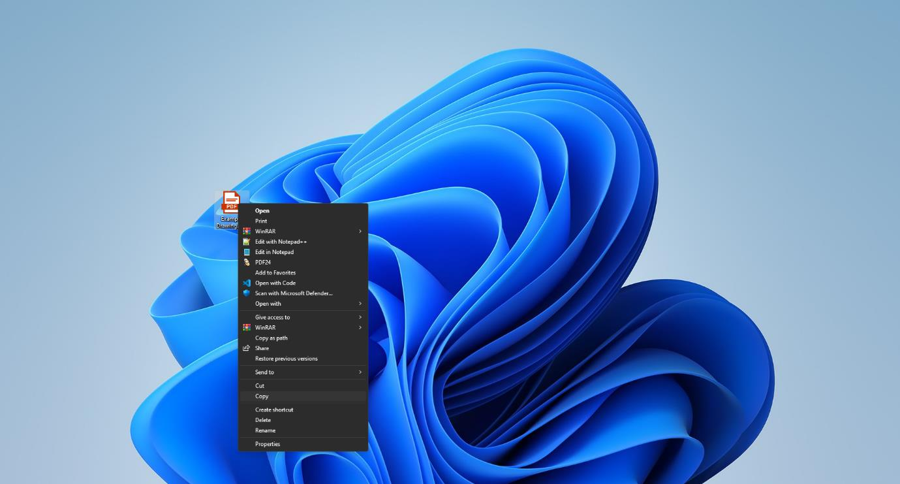Image resolution: width=900 pixels, height=484 pixels.
Task: Click the Share icon in the menu
Action: (247, 347)
